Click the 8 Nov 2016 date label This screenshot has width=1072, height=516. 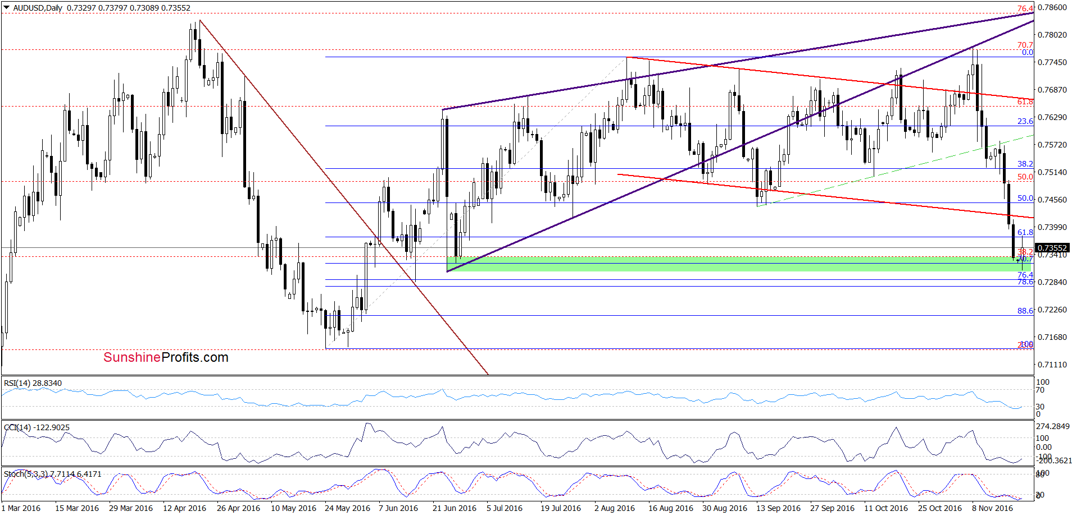992,508
